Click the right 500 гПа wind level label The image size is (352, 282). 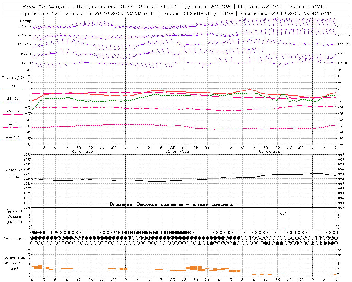pos(344,26)
